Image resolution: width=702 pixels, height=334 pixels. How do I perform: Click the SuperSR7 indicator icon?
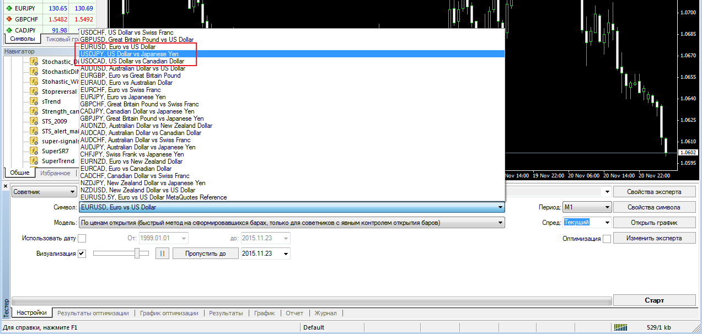34,151
